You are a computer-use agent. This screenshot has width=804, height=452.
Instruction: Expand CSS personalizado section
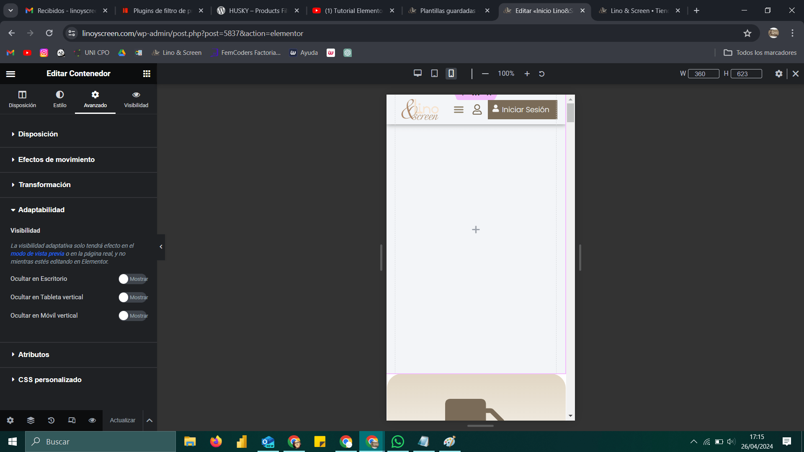coord(78,380)
